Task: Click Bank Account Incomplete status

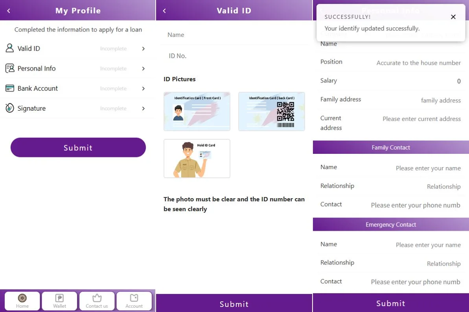Action: pos(113,89)
